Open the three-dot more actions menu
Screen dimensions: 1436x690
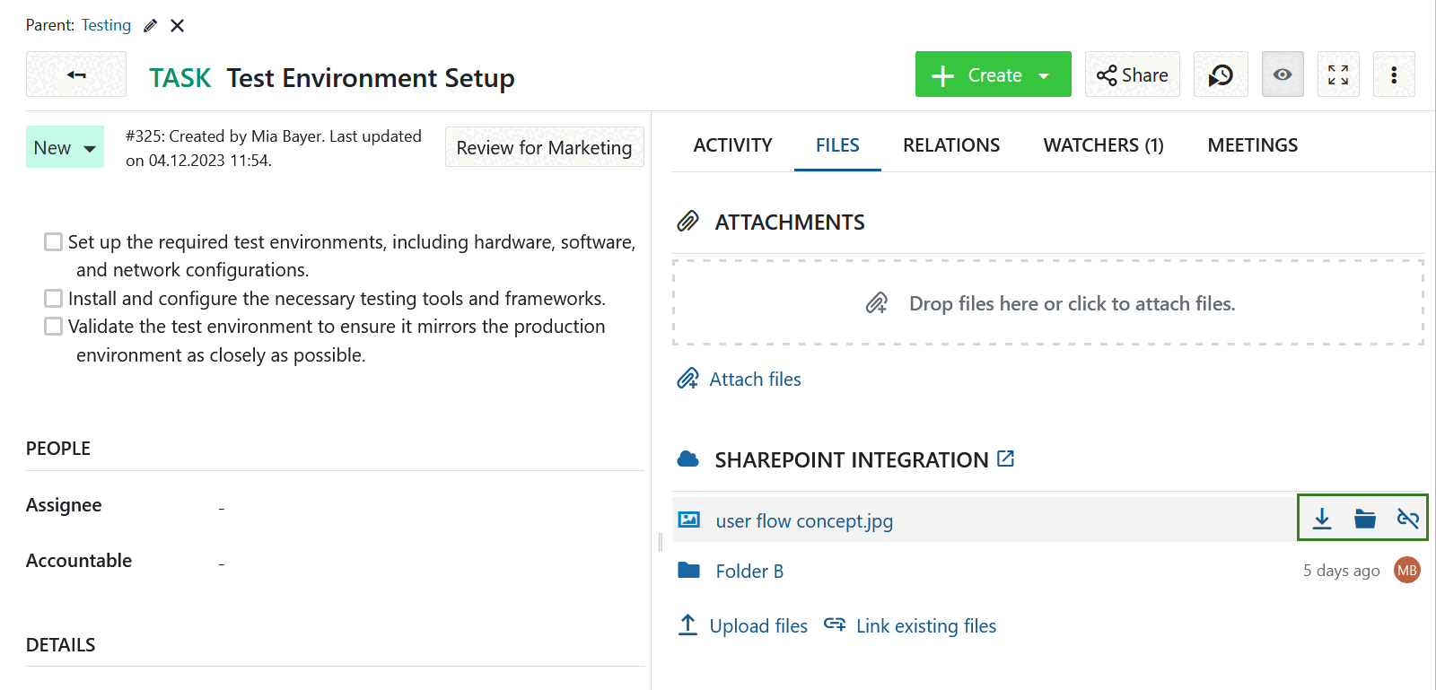(x=1393, y=75)
